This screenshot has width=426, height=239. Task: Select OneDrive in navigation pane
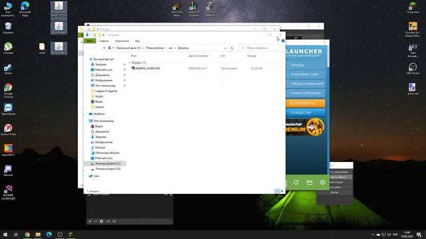[x=97, y=114]
